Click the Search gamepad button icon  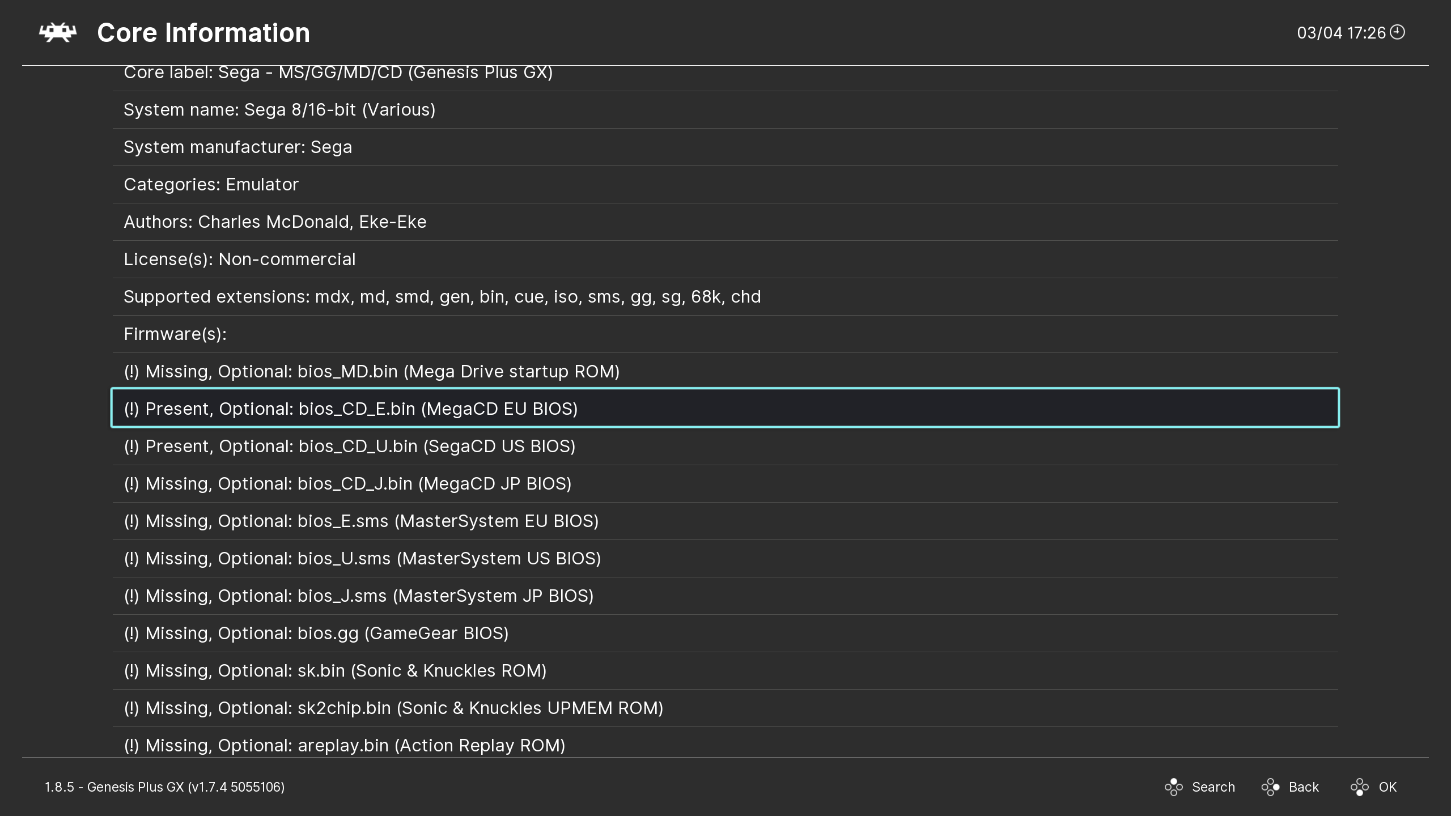click(1173, 787)
